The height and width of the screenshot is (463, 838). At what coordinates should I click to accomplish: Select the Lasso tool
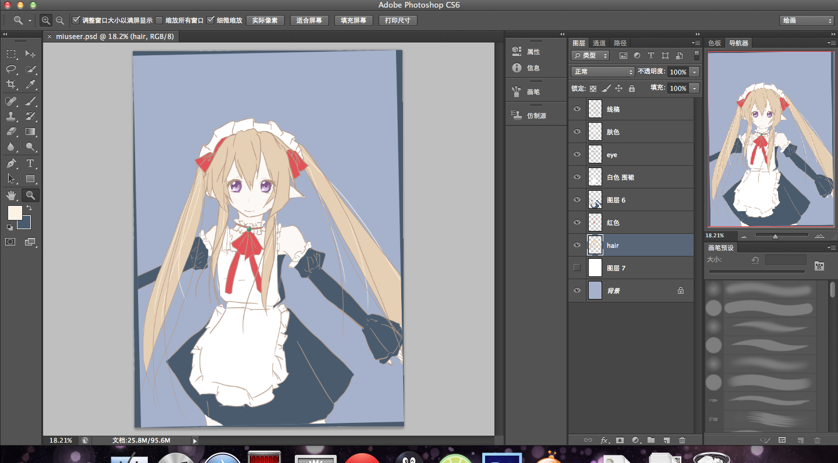point(11,69)
